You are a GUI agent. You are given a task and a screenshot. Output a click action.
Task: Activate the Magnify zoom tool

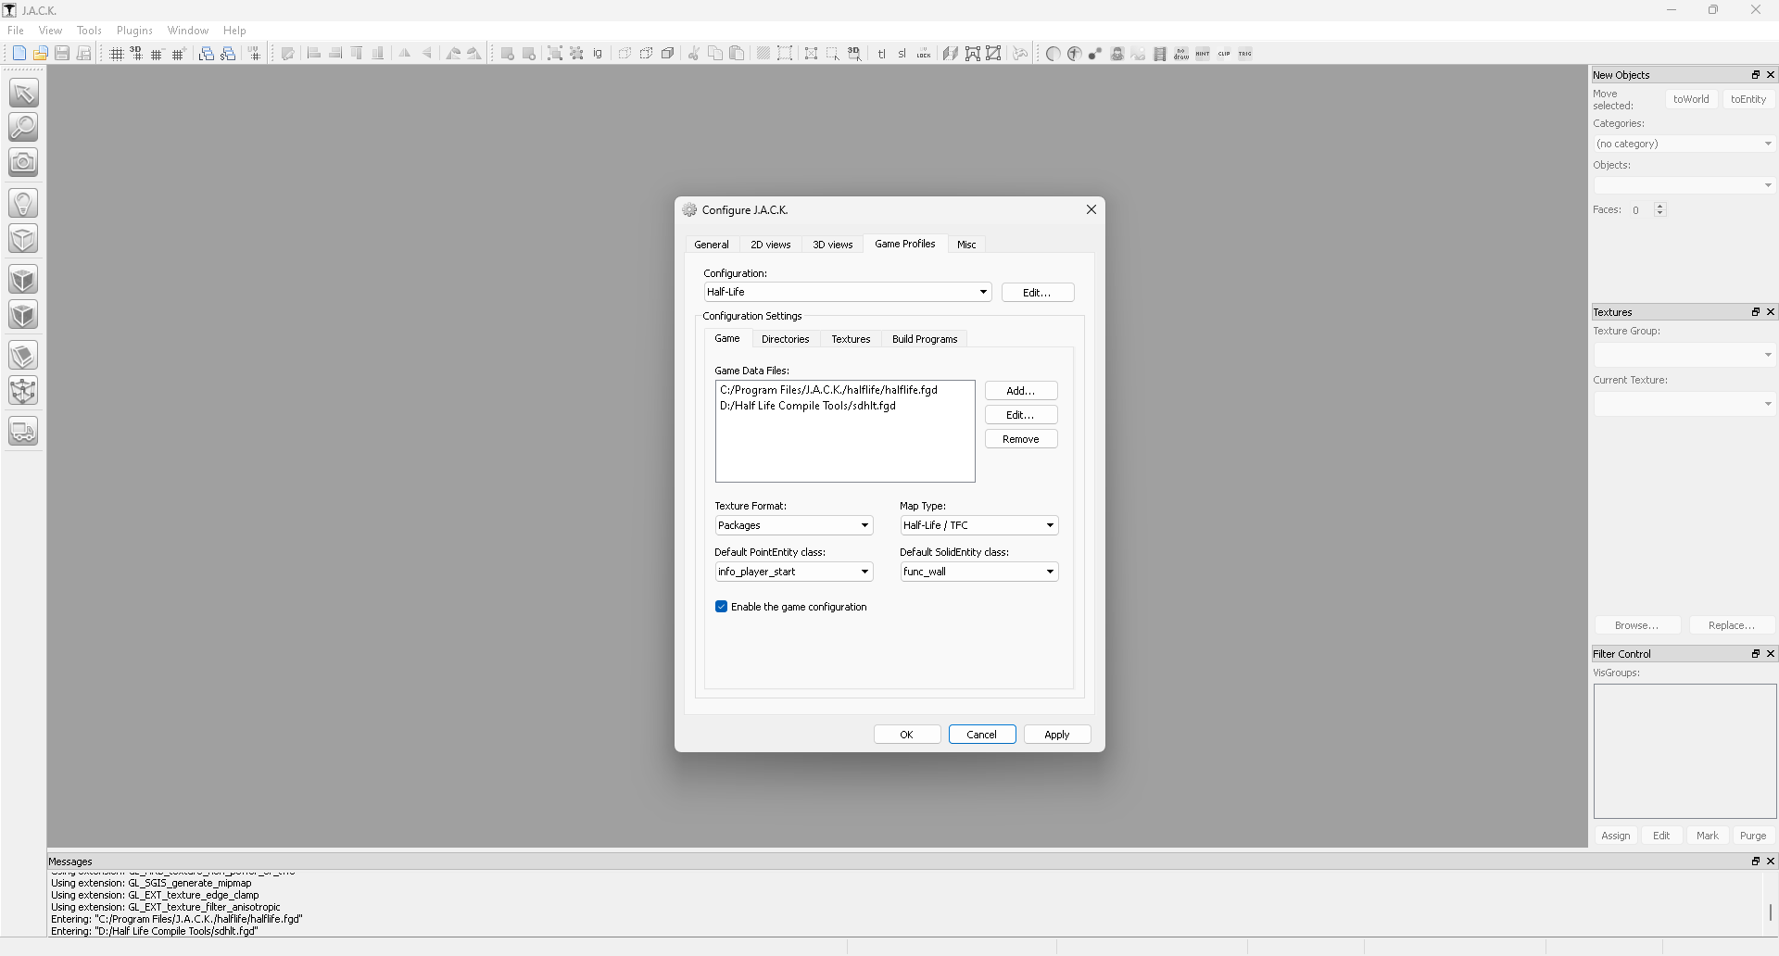click(23, 127)
